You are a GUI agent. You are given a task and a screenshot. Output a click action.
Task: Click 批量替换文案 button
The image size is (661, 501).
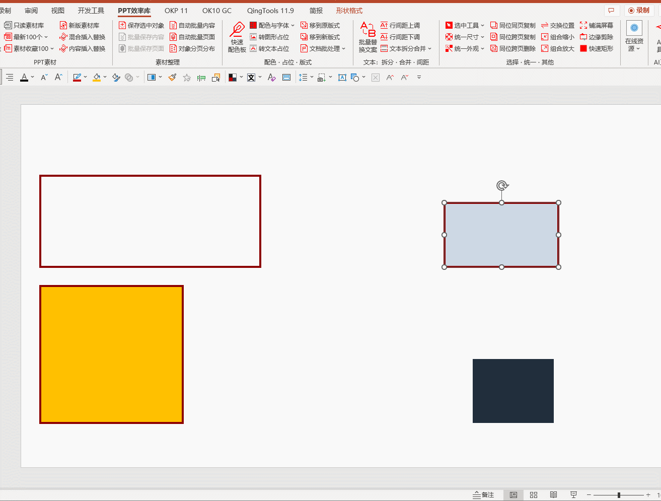(368, 37)
